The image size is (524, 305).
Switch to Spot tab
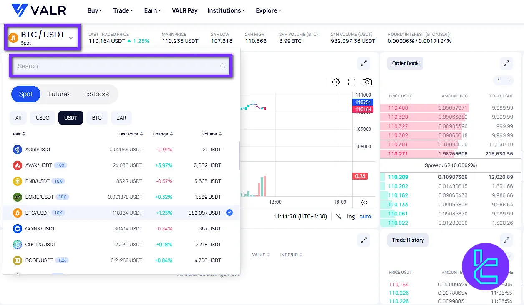click(25, 94)
